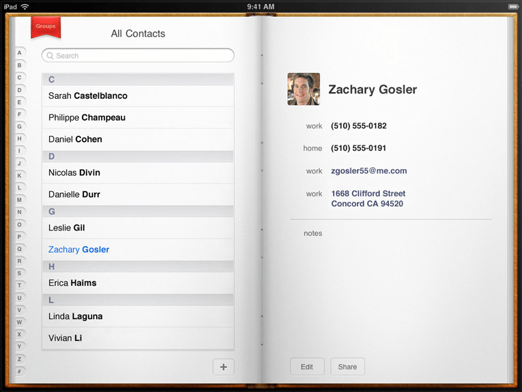Tap the red Groups bookmark ribbon

(x=45, y=27)
